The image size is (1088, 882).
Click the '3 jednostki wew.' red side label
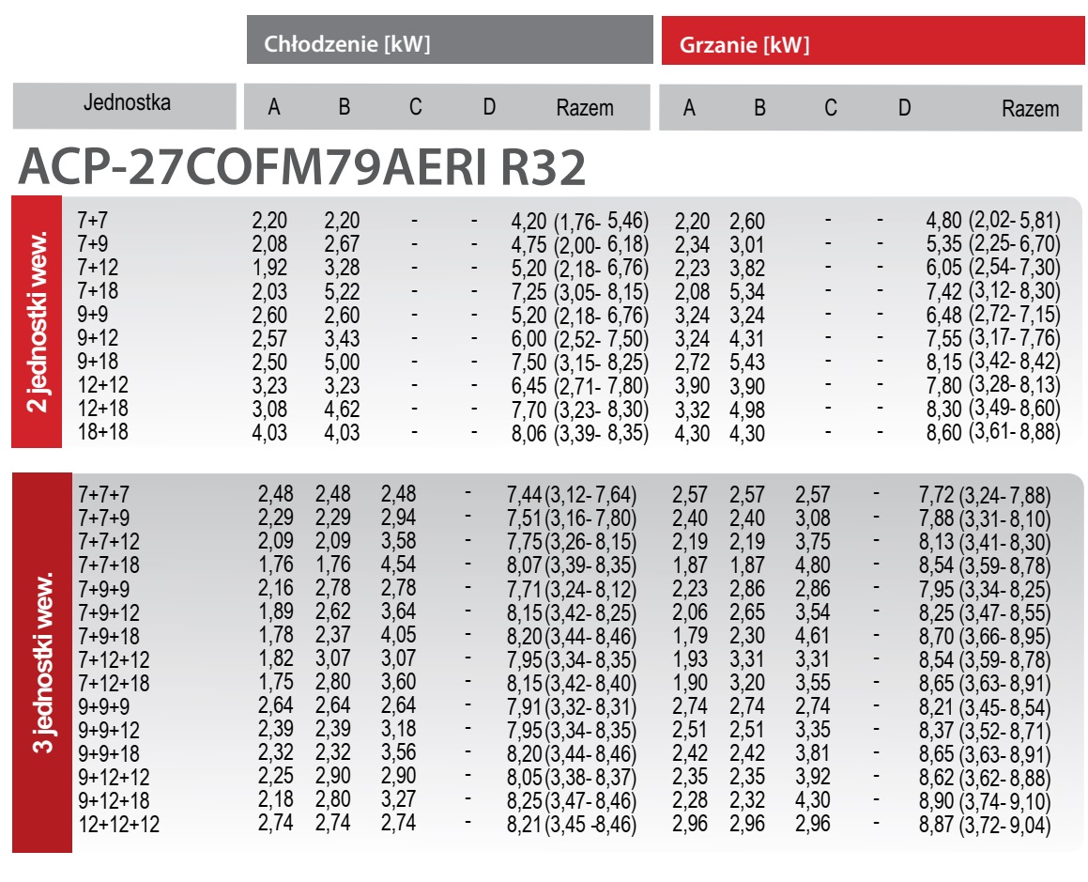click(41, 662)
